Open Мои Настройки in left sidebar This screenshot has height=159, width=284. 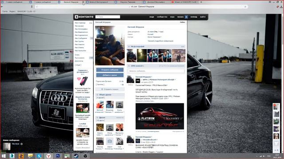80,51
